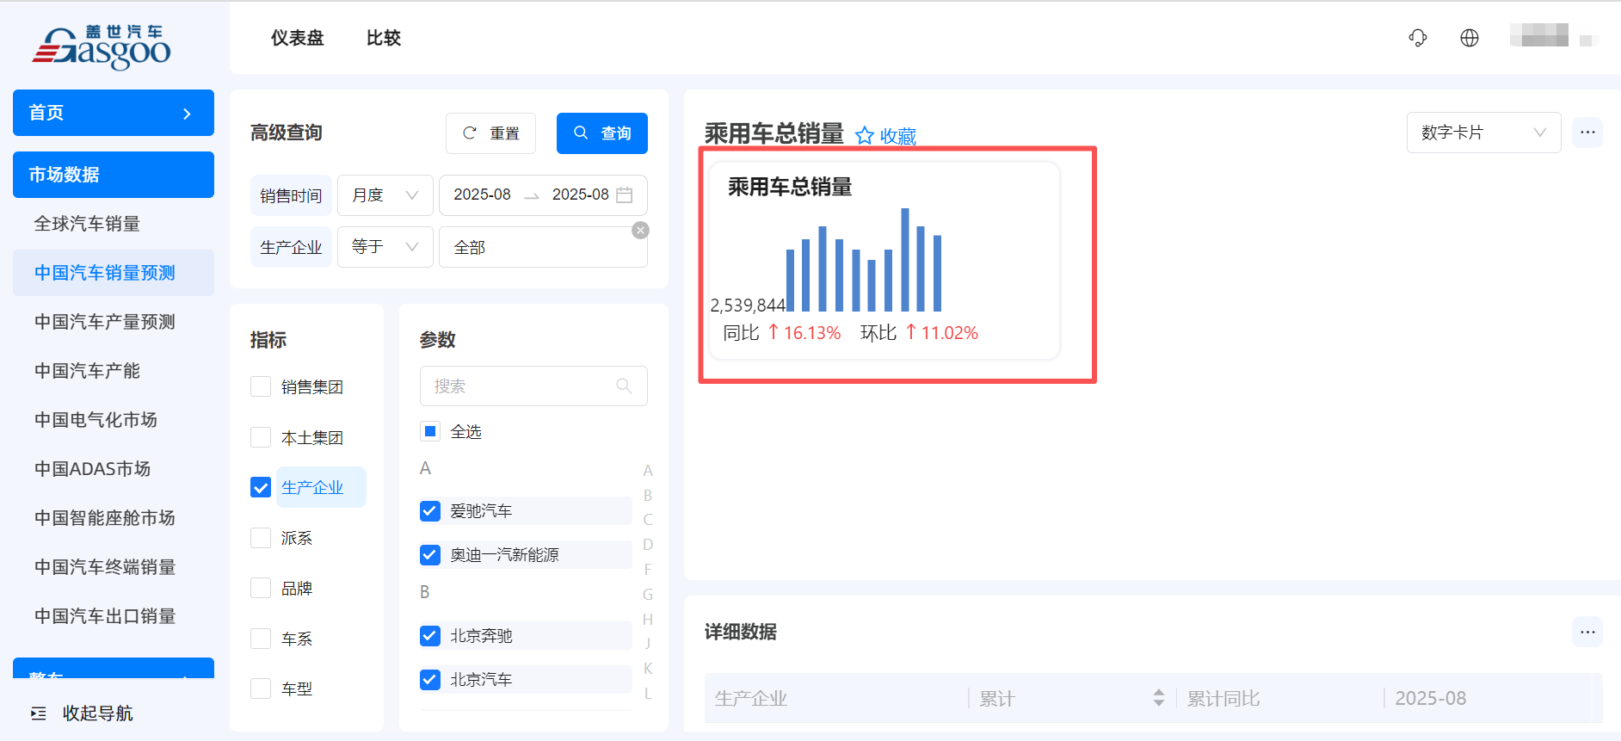Open 数字卡片 chart type dropdown
The image size is (1621, 741).
(1483, 133)
